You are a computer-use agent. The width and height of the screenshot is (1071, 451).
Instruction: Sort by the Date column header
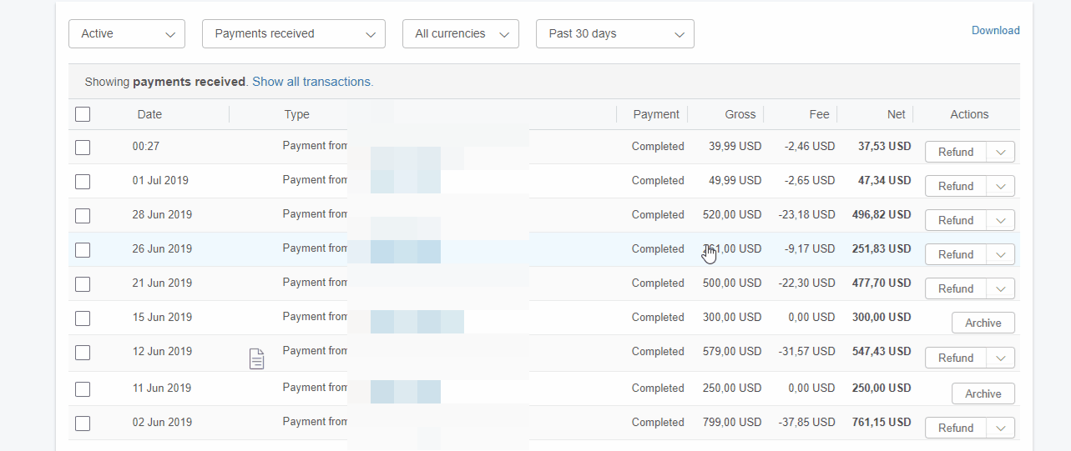click(x=149, y=114)
